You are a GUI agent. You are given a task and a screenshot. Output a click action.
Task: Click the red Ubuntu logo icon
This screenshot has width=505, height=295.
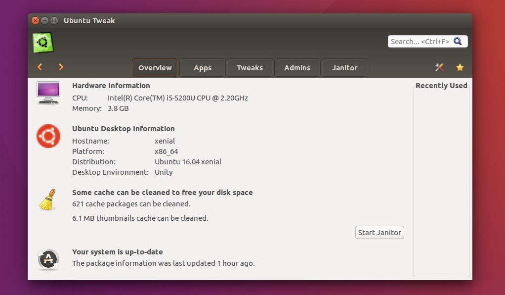(48, 136)
